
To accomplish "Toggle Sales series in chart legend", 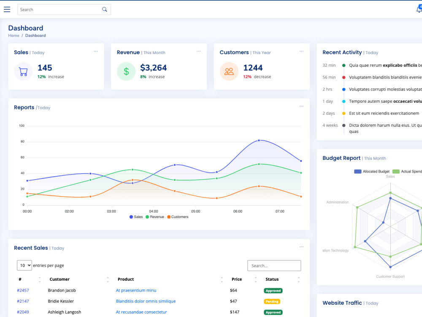I will click(x=136, y=217).
